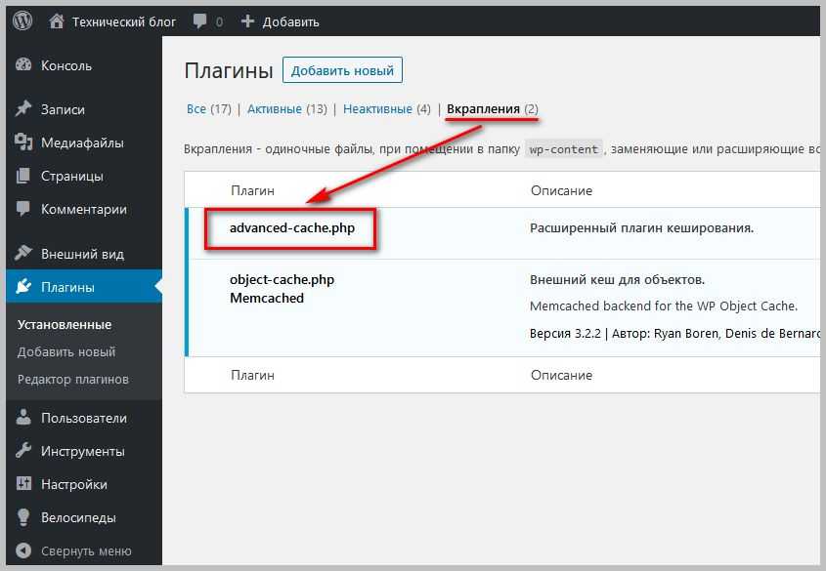Select the Пользователи menu item
The height and width of the screenshot is (571, 826).
pyautogui.click(x=83, y=419)
